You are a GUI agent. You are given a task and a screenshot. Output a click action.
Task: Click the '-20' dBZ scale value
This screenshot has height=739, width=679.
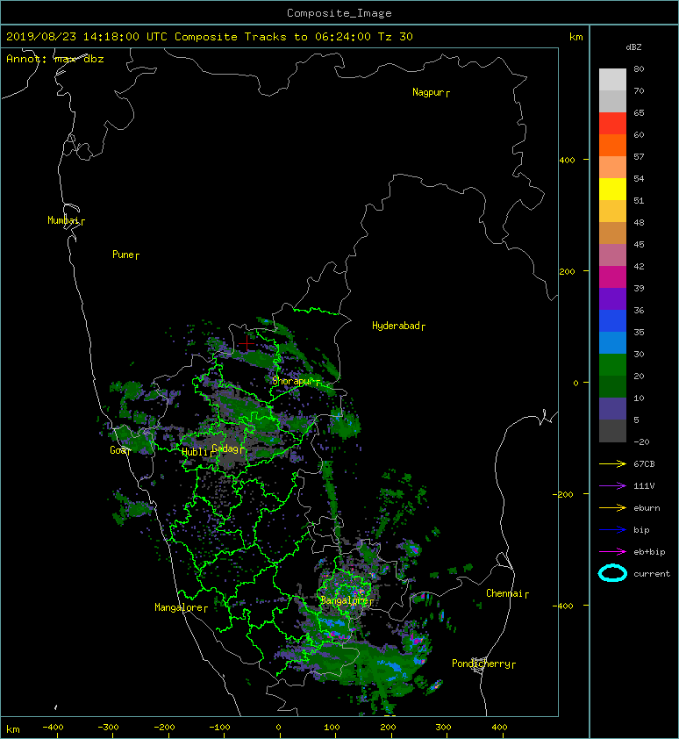pos(641,441)
